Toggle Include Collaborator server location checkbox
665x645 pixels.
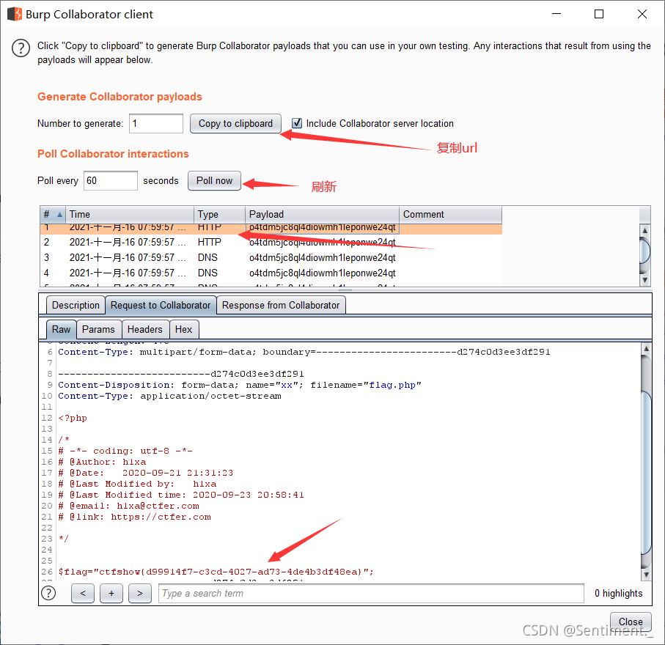297,123
